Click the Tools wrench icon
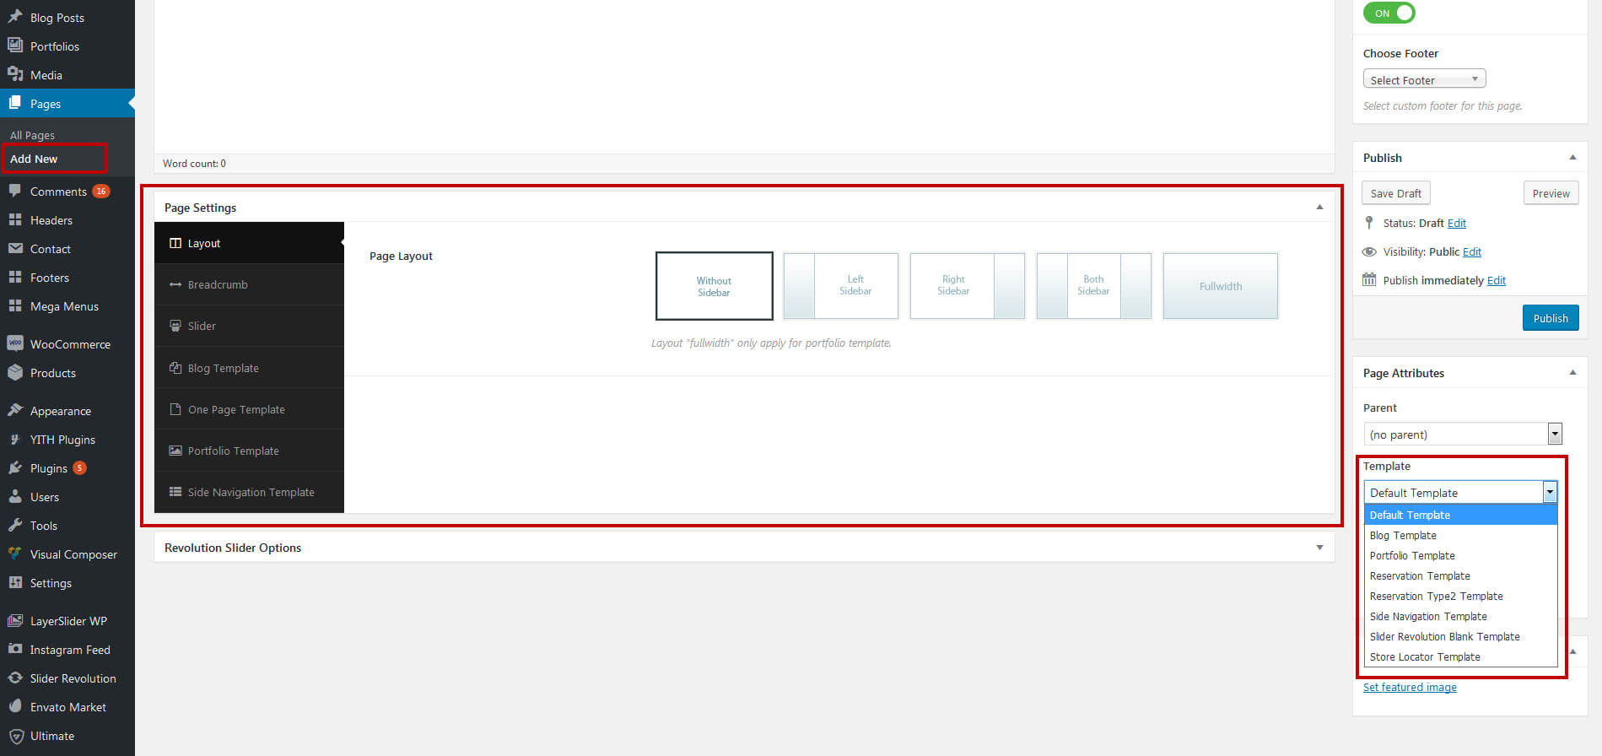Image resolution: width=1602 pixels, height=756 pixels. coord(15,525)
